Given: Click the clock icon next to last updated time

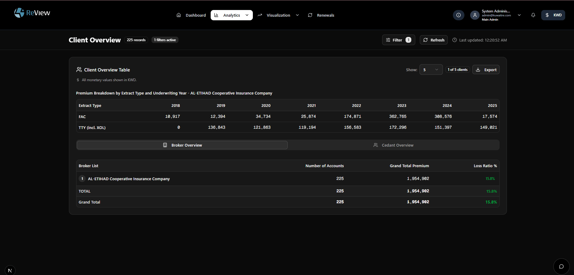Looking at the screenshot, I should pos(454,40).
